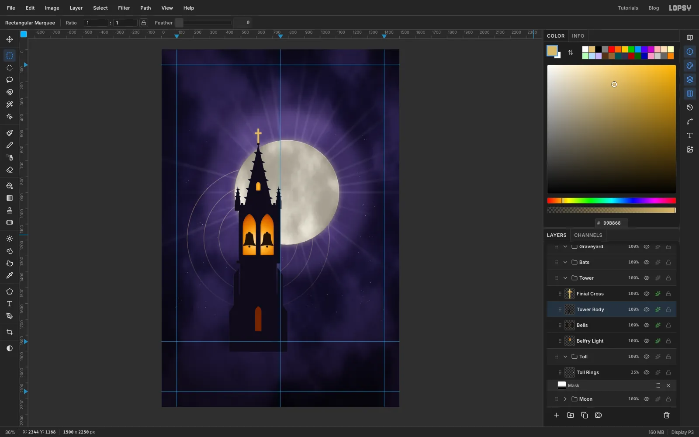Pick the red swatch in palette

point(612,49)
